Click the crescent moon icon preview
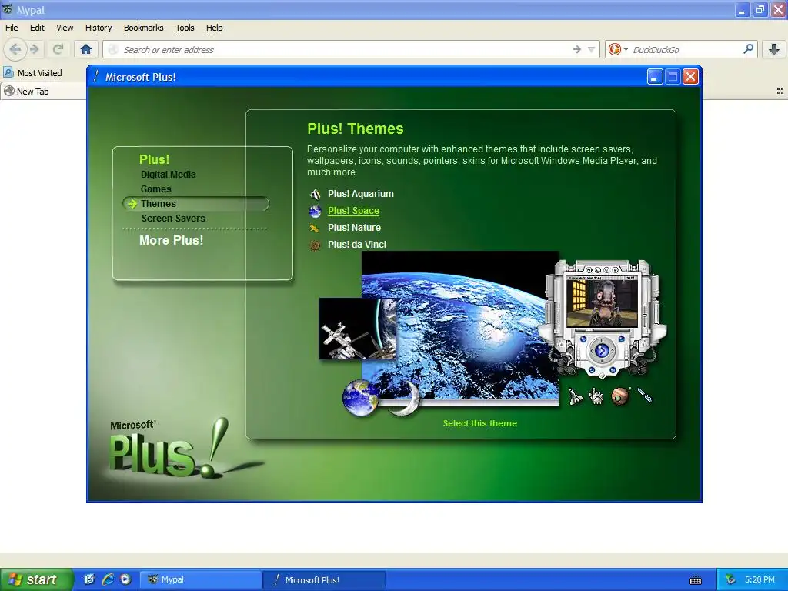The width and height of the screenshot is (788, 591). point(406,399)
